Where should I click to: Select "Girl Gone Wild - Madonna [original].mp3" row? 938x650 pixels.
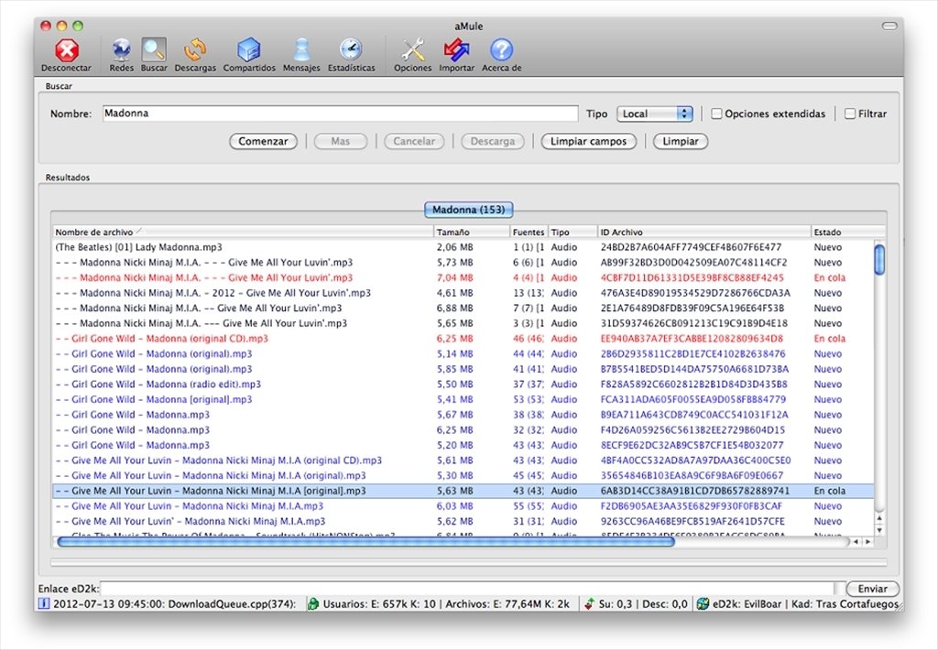pyautogui.click(x=463, y=399)
